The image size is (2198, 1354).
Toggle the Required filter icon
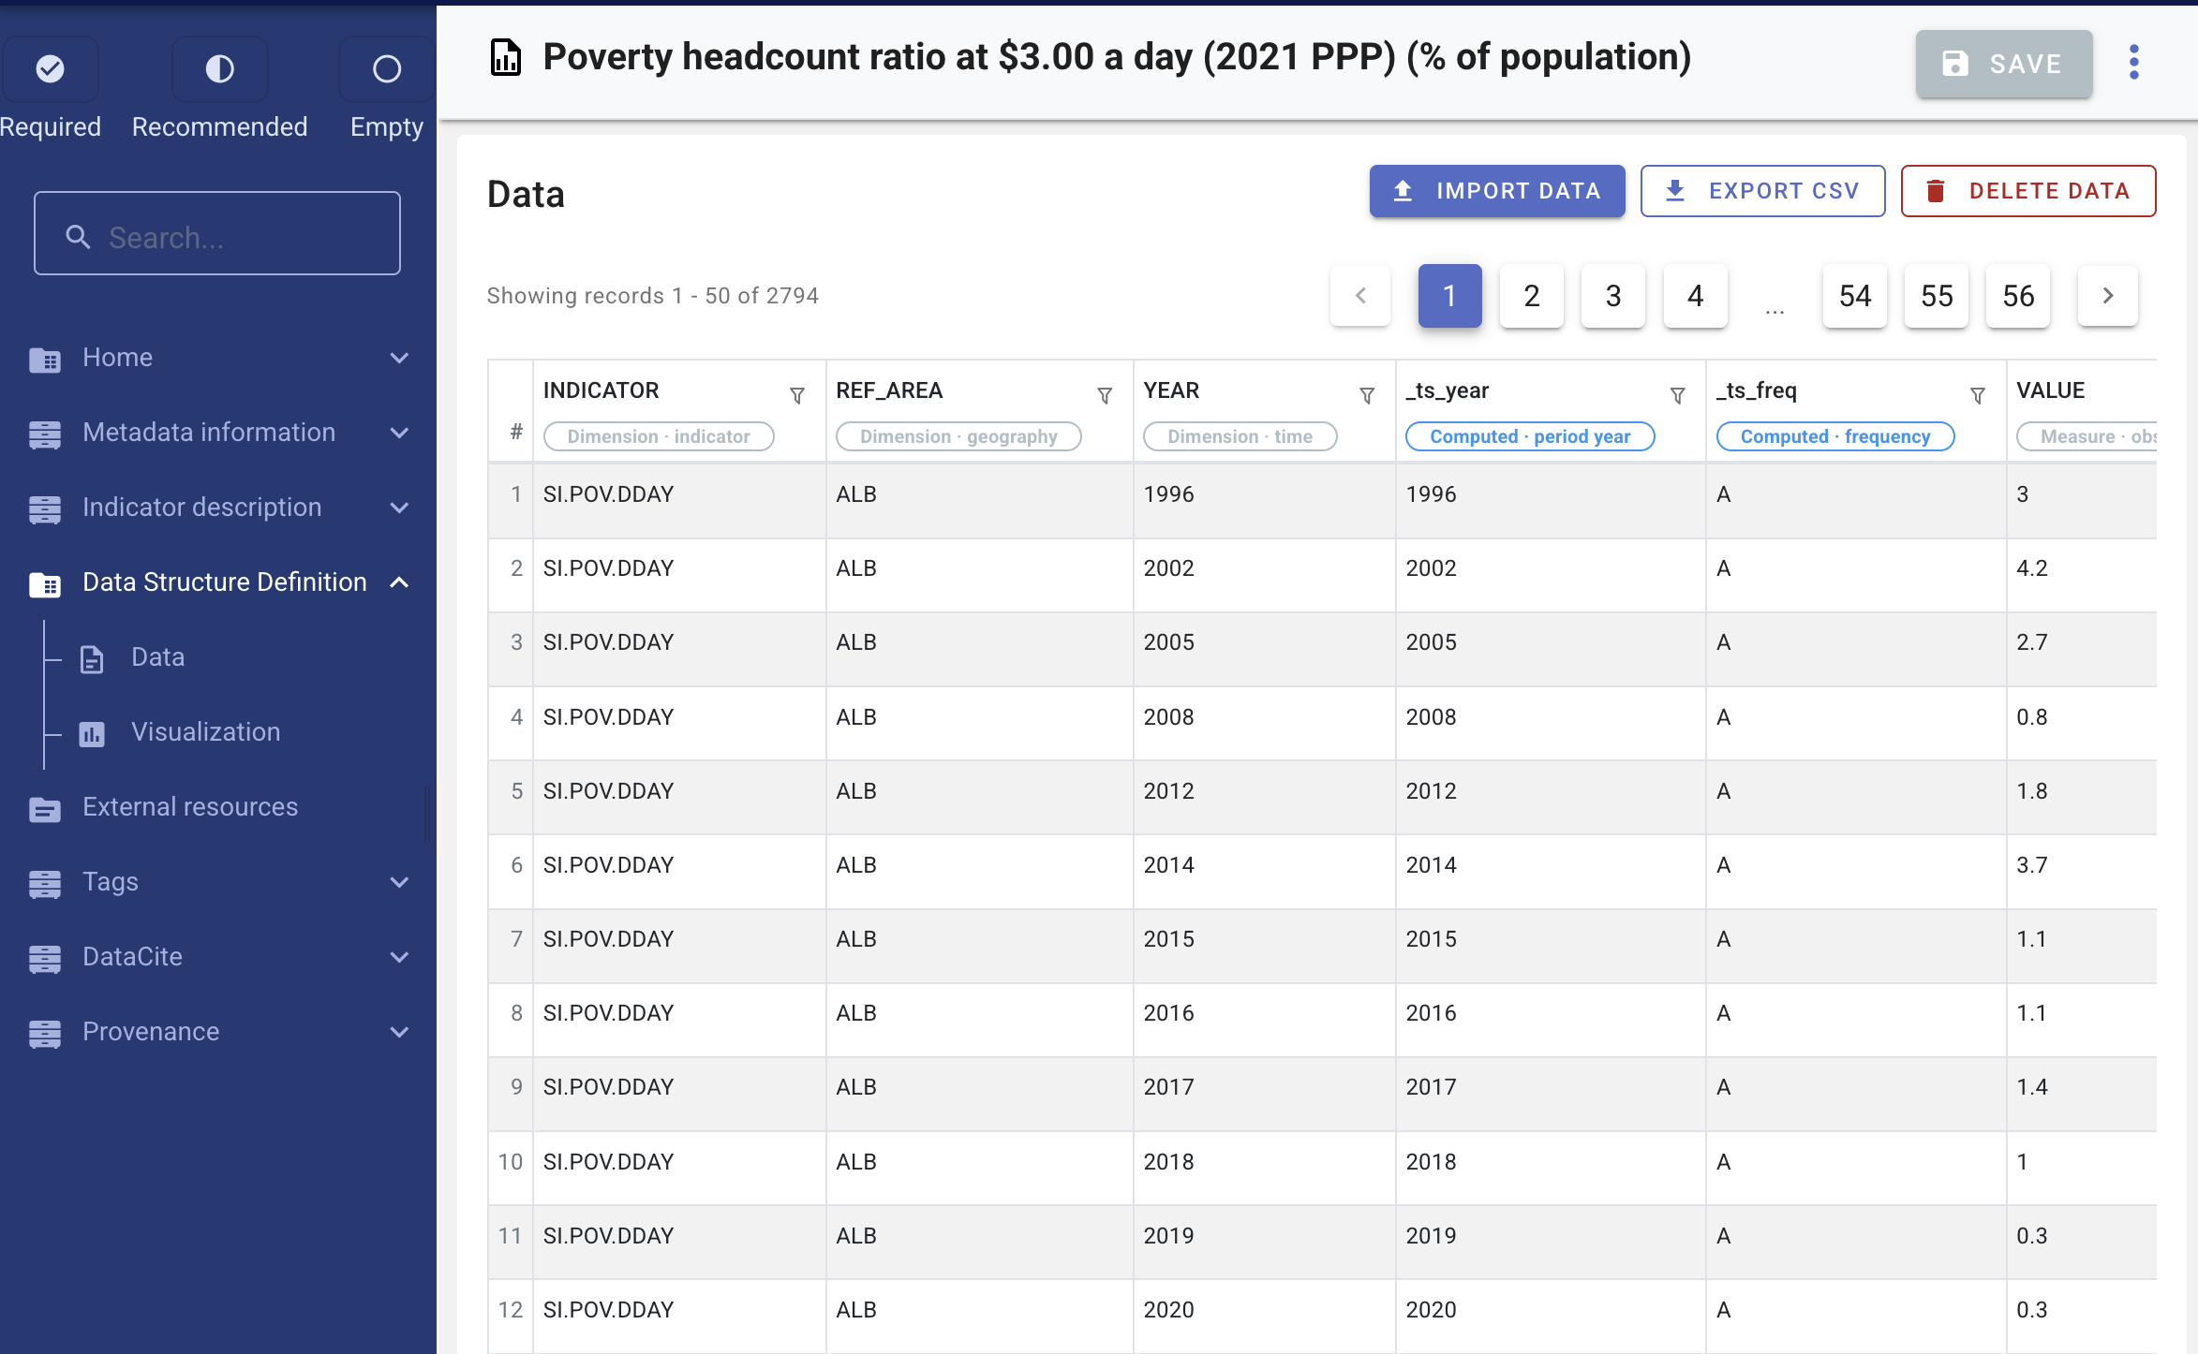tap(50, 68)
